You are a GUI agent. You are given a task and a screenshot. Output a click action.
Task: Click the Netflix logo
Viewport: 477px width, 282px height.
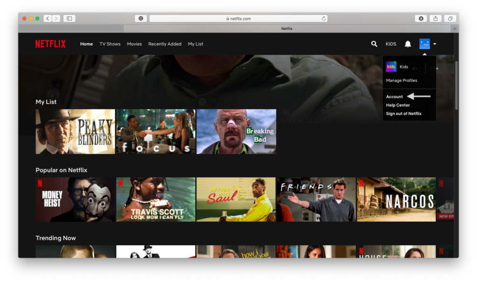(x=50, y=44)
